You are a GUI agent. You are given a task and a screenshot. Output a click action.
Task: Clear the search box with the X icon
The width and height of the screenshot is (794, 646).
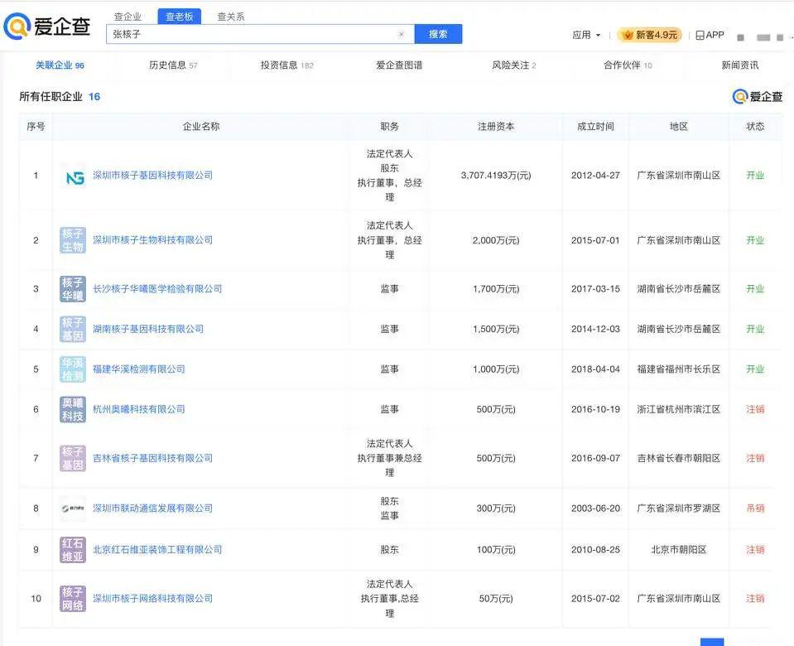402,35
